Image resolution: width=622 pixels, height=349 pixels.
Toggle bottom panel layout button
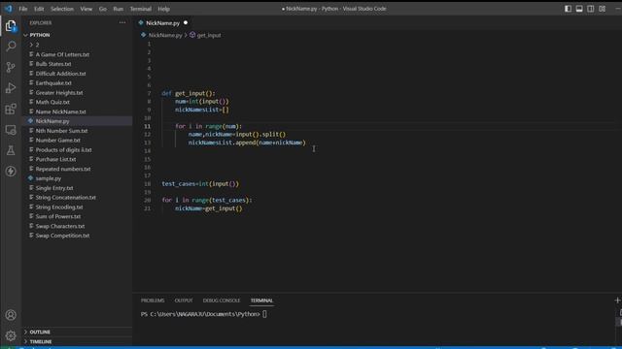click(579, 9)
